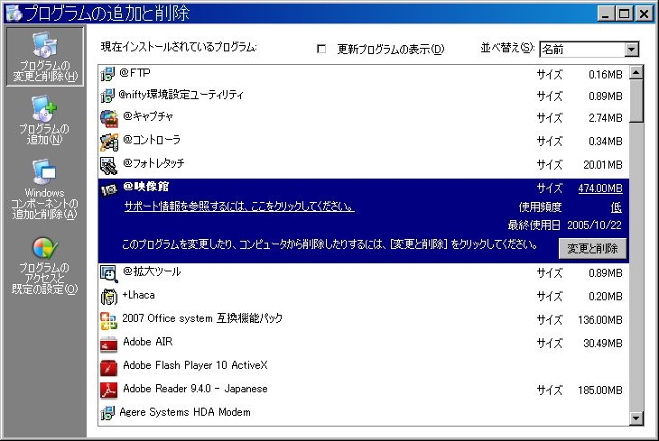The height and width of the screenshot is (441, 659).
Task: Select 2007 Office system 互換機能パック
Action: [x=364, y=320]
